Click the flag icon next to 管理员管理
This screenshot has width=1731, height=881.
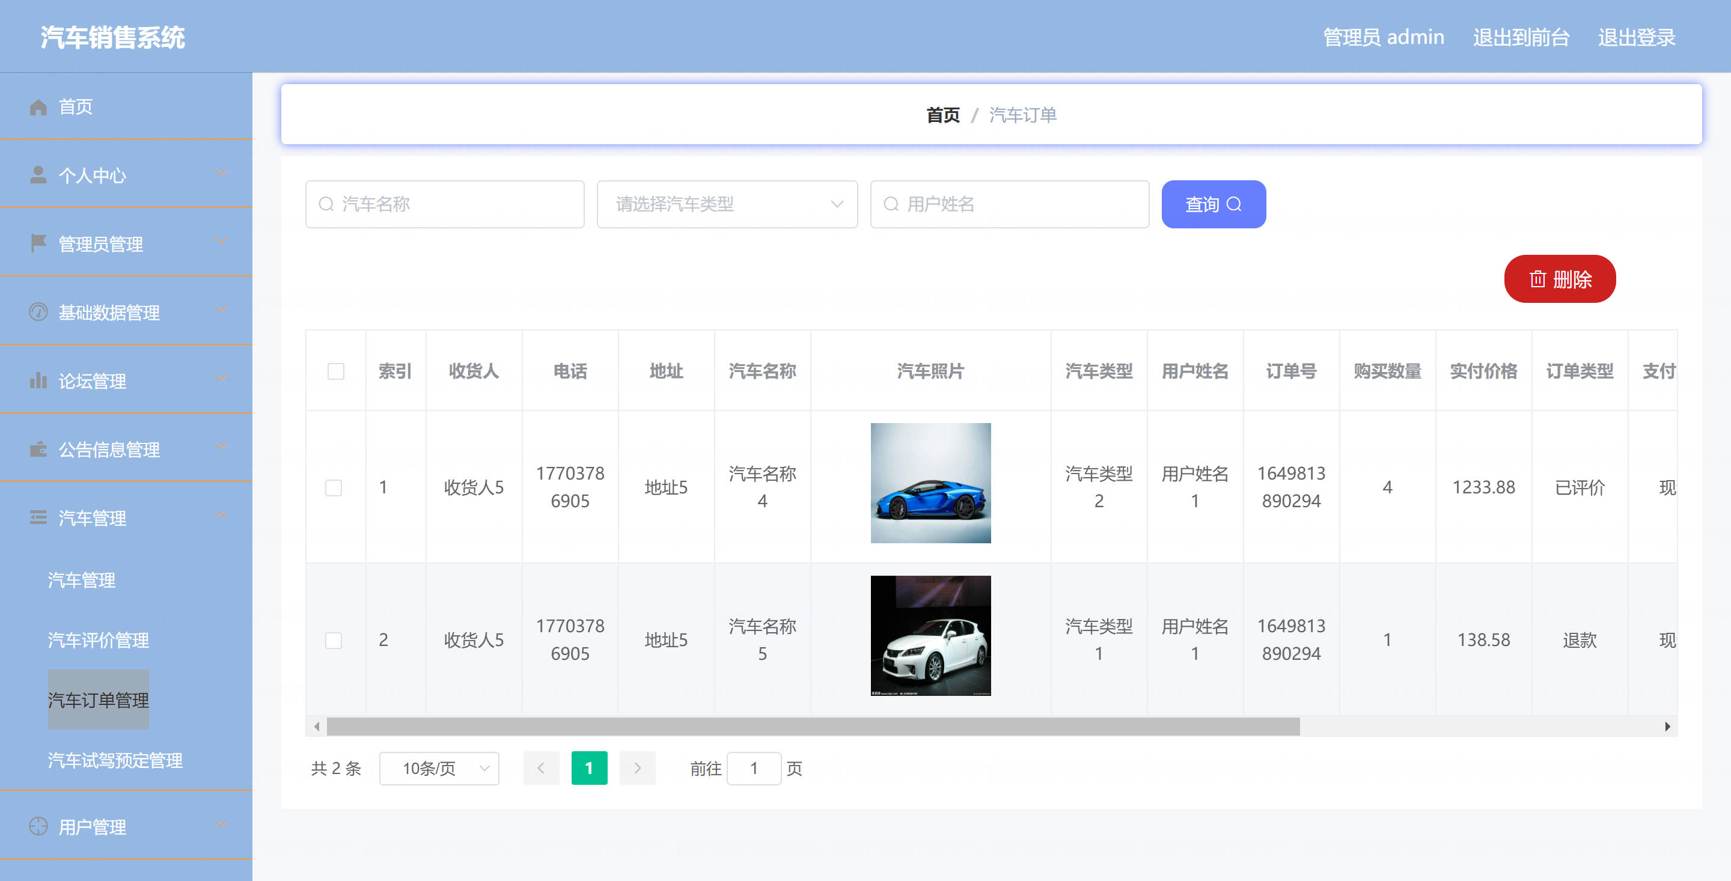(x=38, y=243)
